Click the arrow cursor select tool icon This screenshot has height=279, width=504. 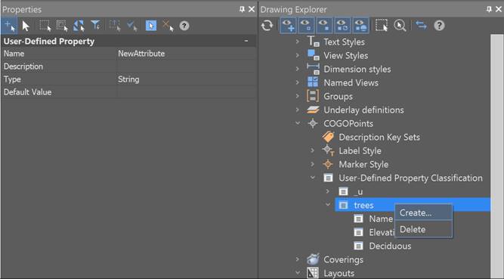pyautogui.click(x=26, y=26)
